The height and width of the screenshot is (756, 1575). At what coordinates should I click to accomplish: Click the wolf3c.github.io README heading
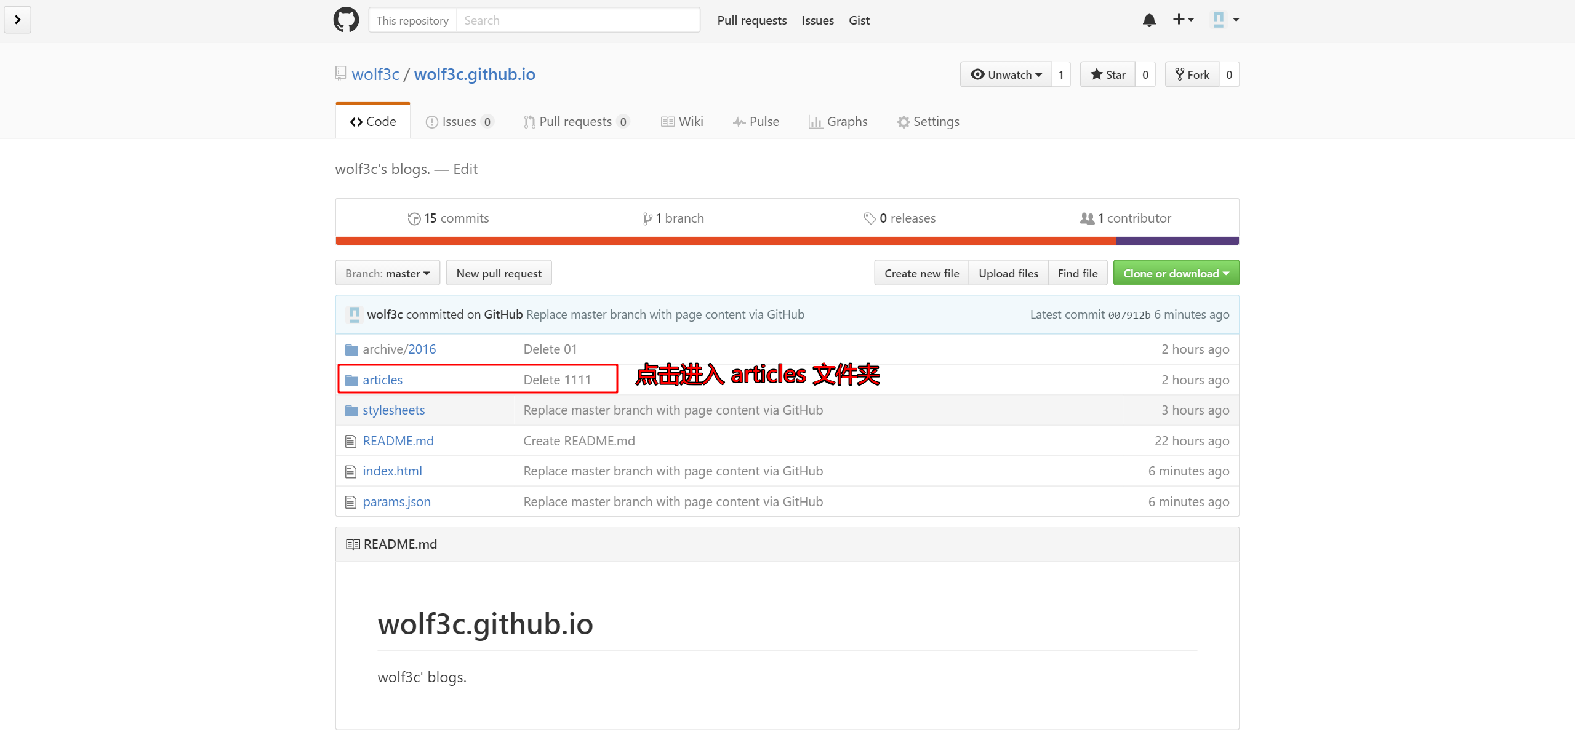pyautogui.click(x=485, y=624)
